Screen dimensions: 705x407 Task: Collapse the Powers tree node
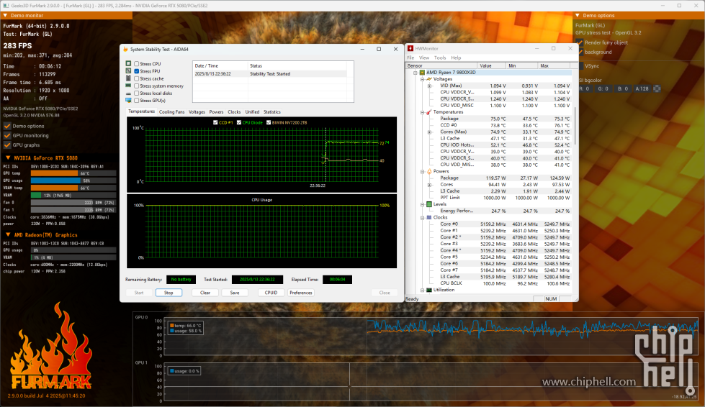(422, 171)
